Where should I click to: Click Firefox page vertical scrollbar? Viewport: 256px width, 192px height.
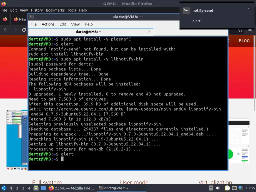coord(254,73)
